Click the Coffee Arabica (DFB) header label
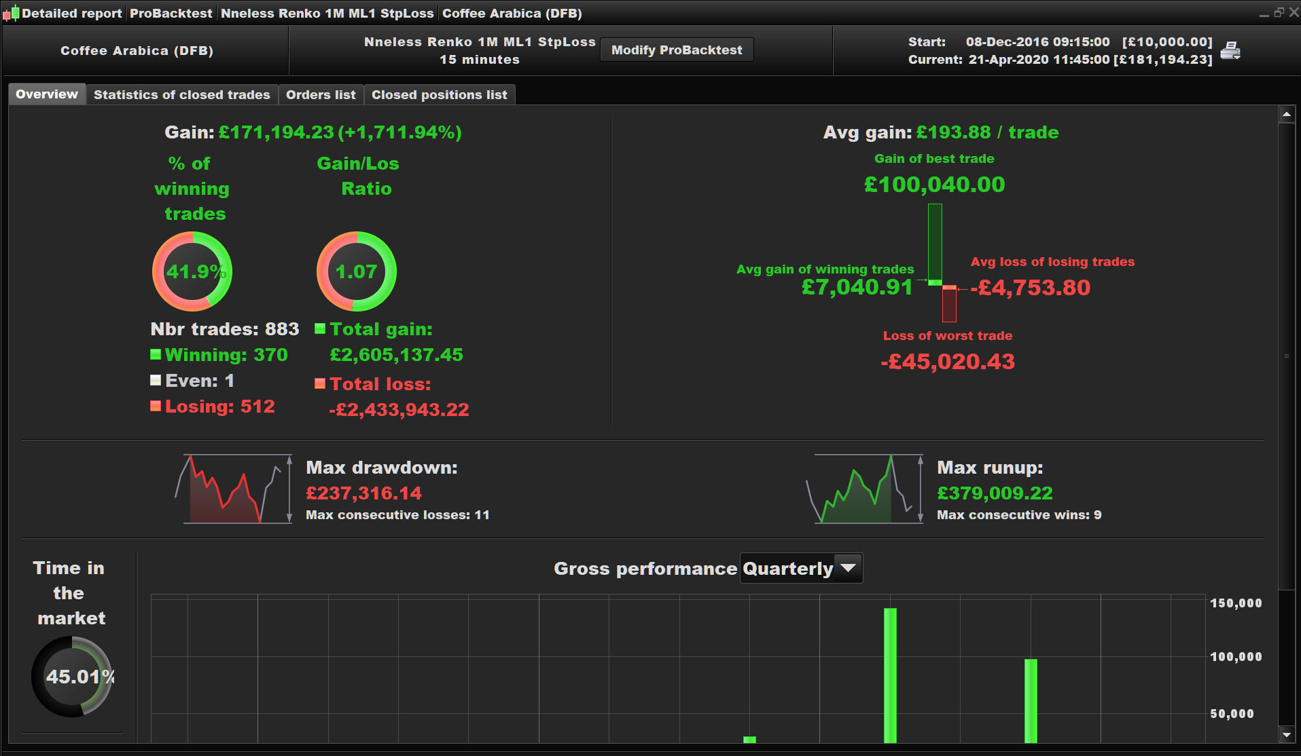This screenshot has width=1301, height=756. [137, 51]
